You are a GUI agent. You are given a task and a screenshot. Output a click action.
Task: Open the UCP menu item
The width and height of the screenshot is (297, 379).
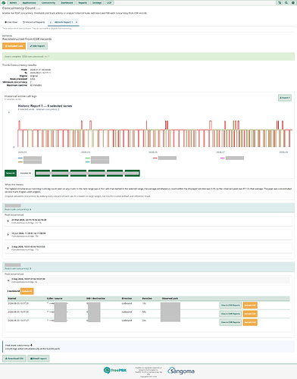pos(109,2)
